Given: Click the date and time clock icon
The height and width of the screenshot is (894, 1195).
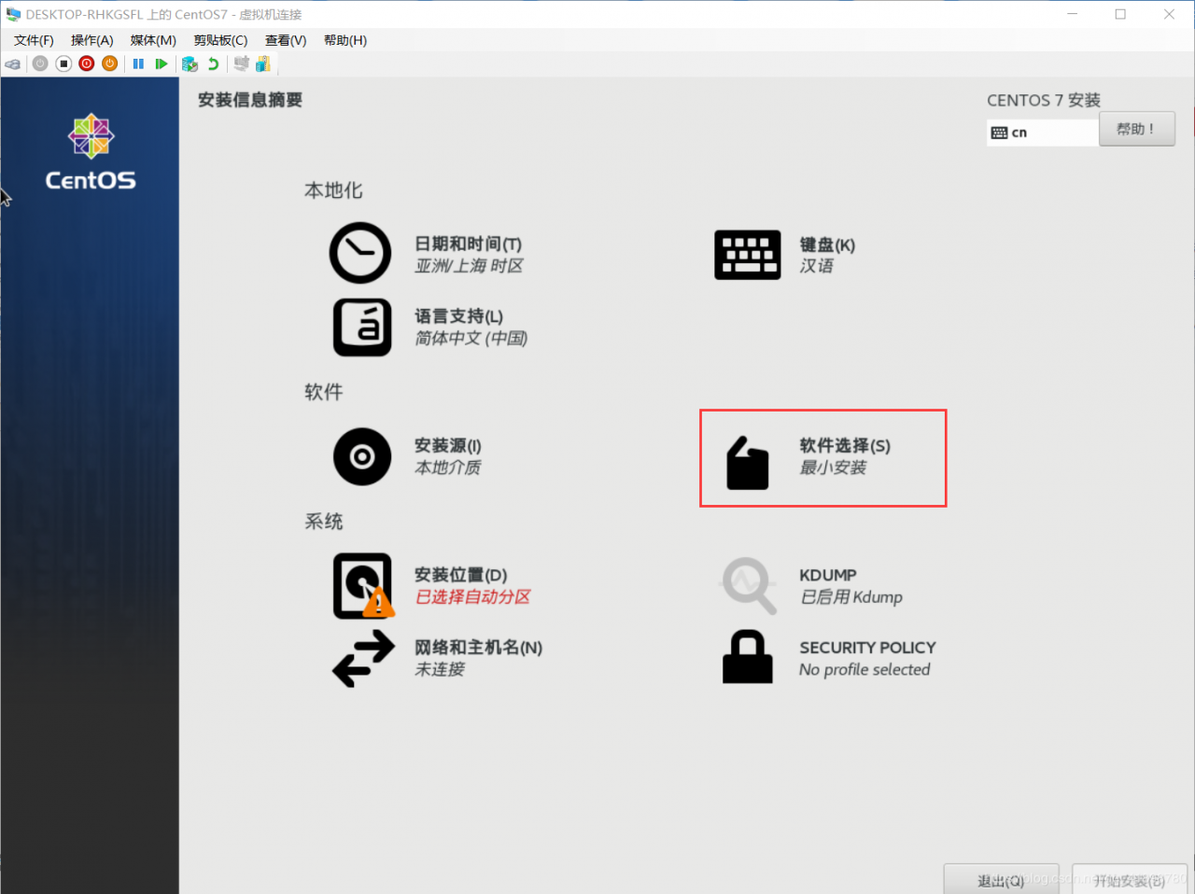Looking at the screenshot, I should coord(360,253).
